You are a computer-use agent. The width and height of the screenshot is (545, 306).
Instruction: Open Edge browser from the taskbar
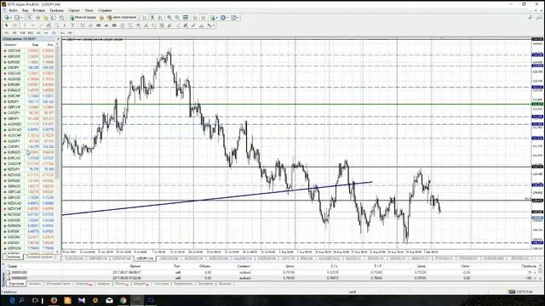click(12, 300)
